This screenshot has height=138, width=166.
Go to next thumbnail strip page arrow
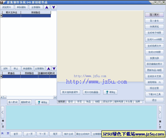[x=160, y=112]
